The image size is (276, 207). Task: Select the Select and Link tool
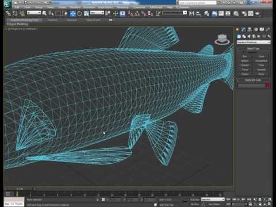tap(8, 13)
